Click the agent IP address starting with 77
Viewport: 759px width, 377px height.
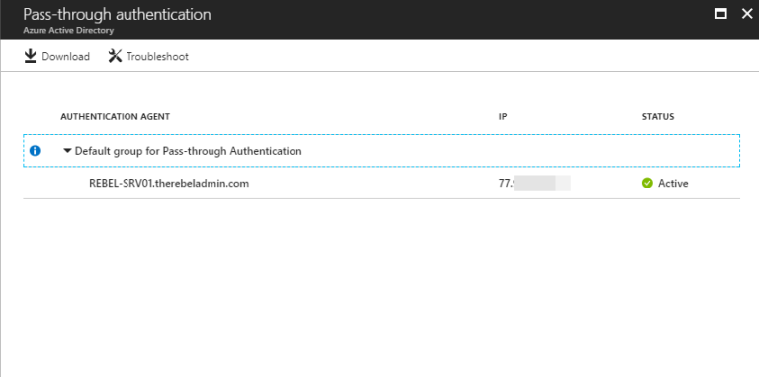click(x=535, y=184)
